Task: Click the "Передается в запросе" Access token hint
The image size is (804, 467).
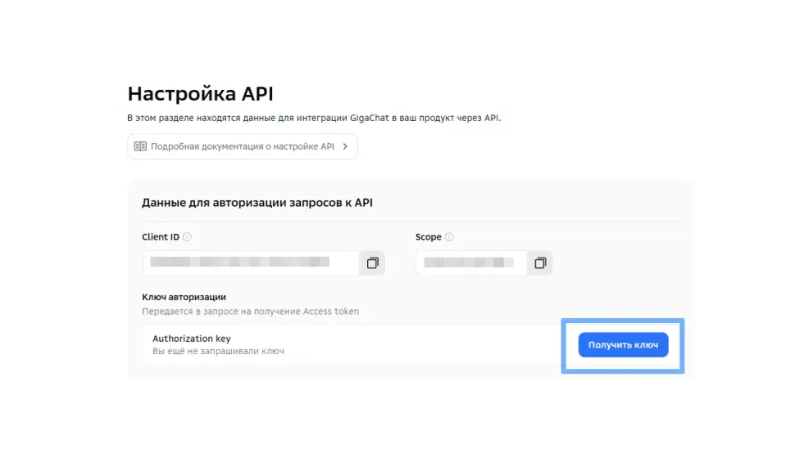Action: click(x=250, y=311)
